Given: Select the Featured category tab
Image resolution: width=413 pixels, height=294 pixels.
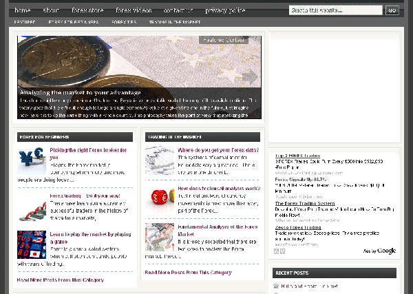Looking at the screenshot, I should click(x=25, y=22).
